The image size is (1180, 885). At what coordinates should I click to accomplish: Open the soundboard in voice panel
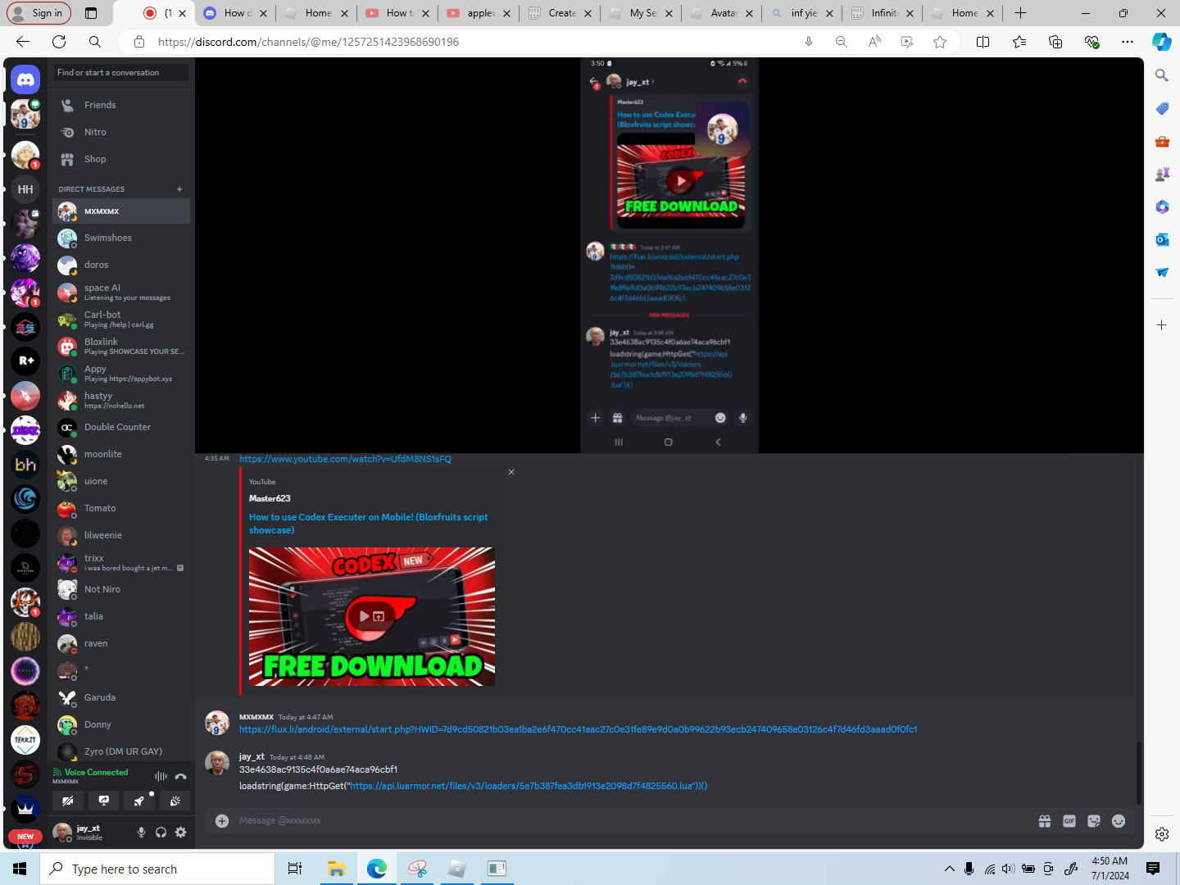click(175, 801)
